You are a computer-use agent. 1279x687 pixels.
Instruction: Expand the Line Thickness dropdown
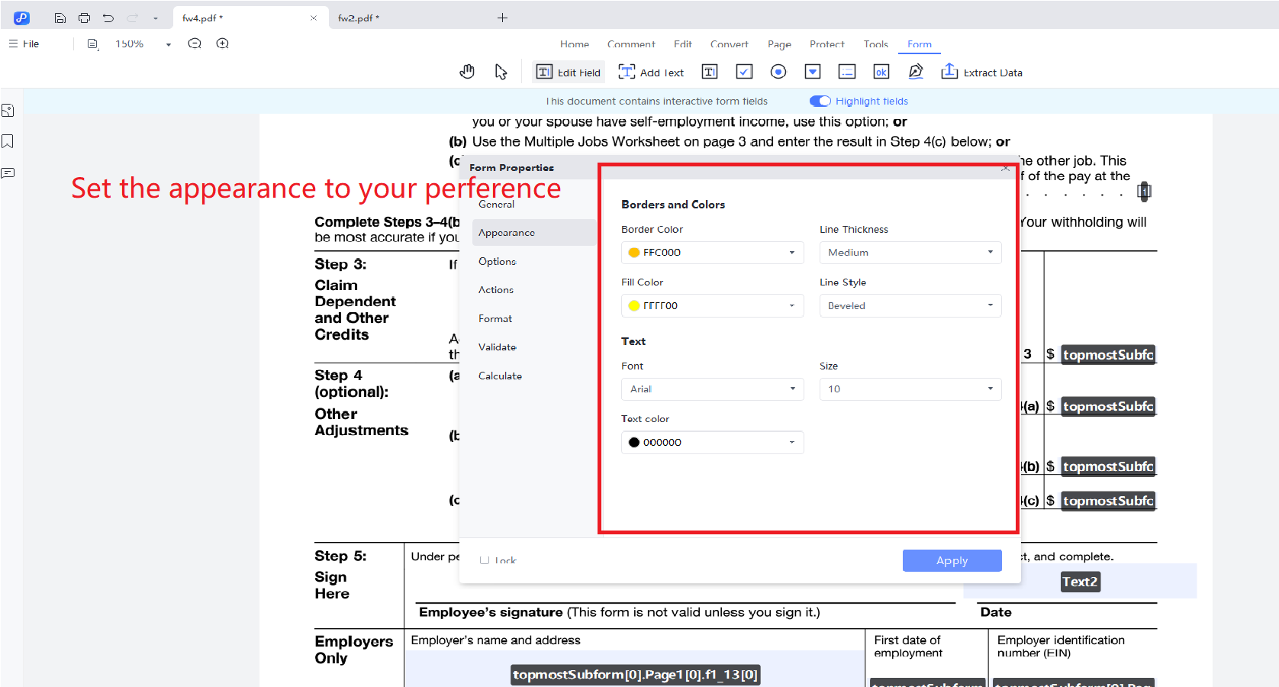pos(910,253)
